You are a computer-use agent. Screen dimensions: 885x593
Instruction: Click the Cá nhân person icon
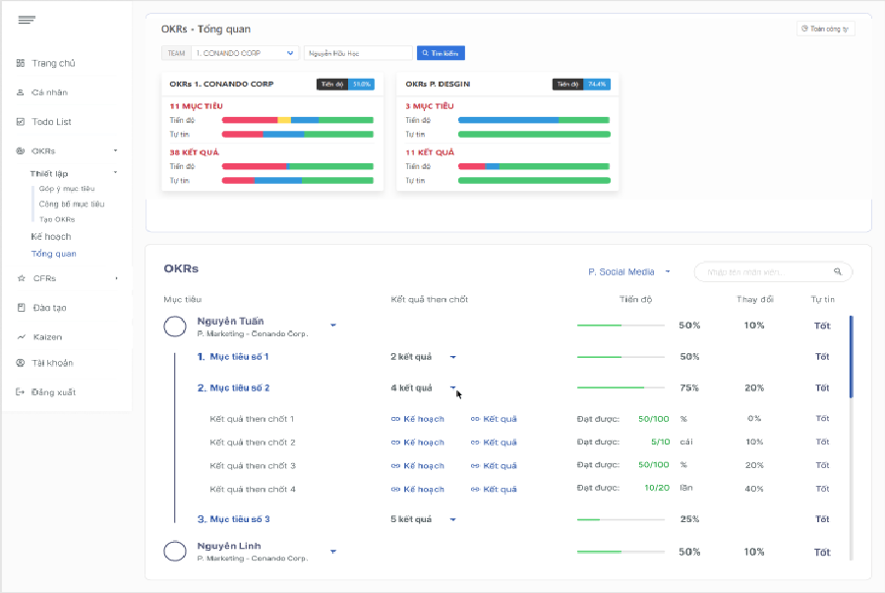coord(21,92)
